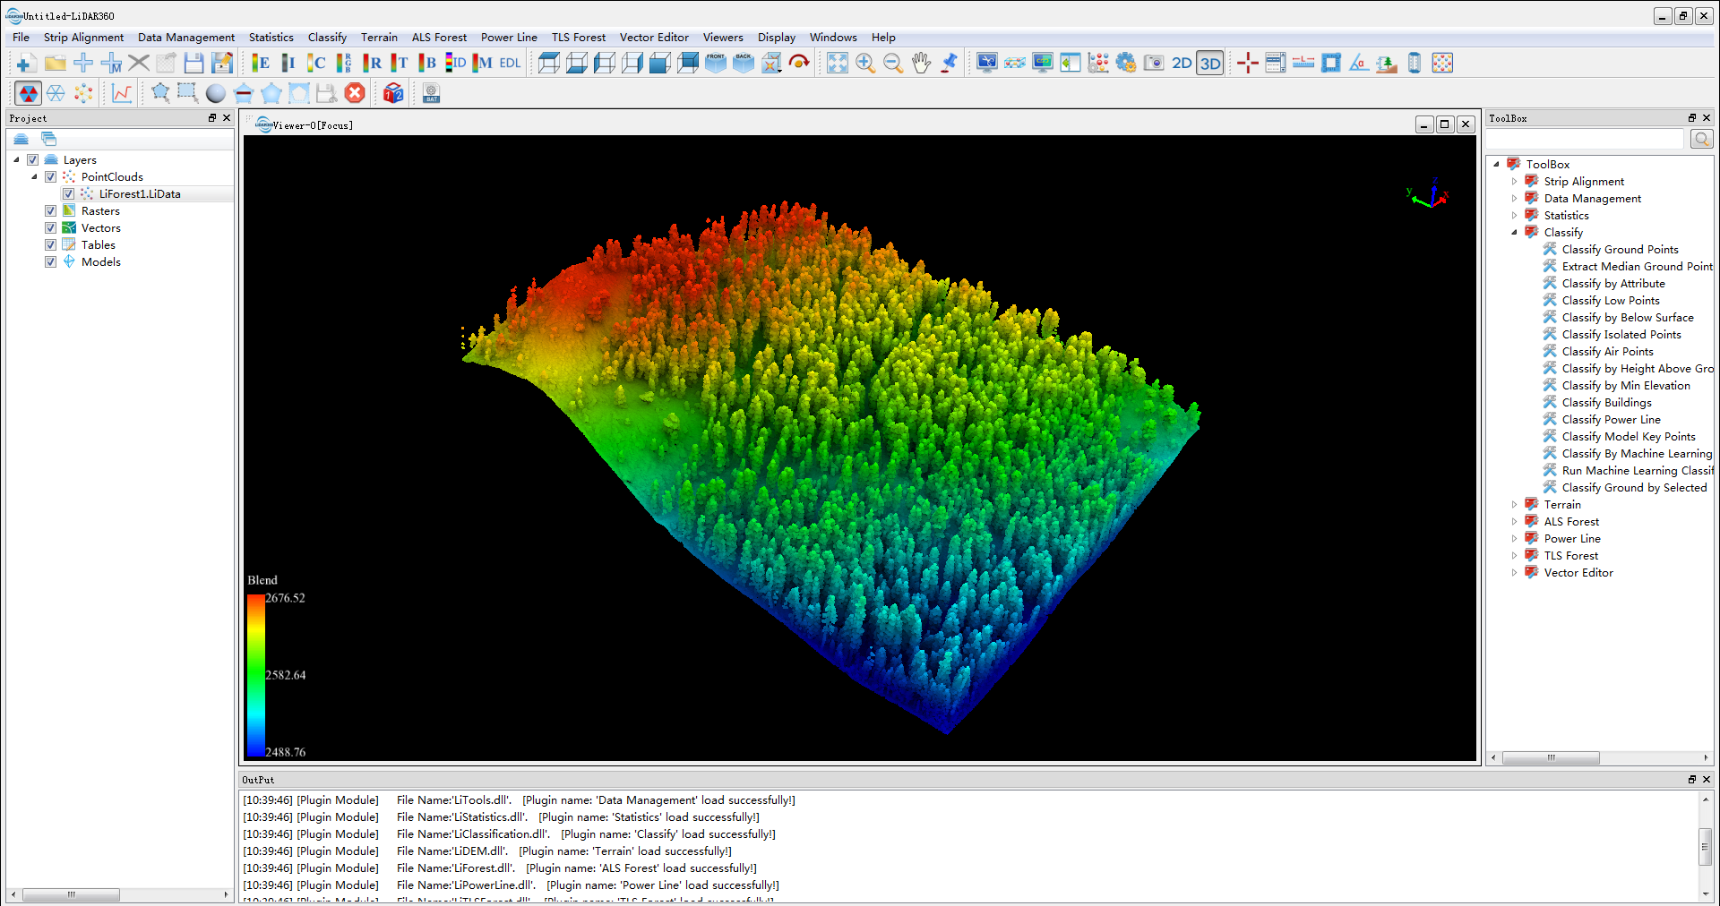Select the Classify Low Points tool
The width and height of the screenshot is (1720, 906).
[1611, 301]
